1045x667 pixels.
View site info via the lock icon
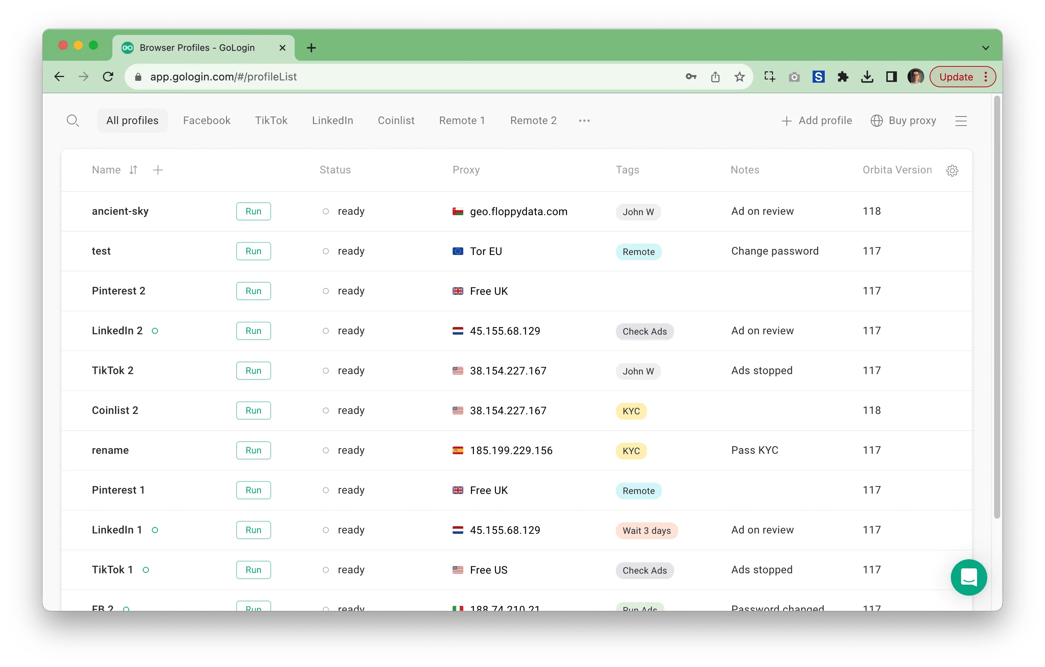point(138,77)
